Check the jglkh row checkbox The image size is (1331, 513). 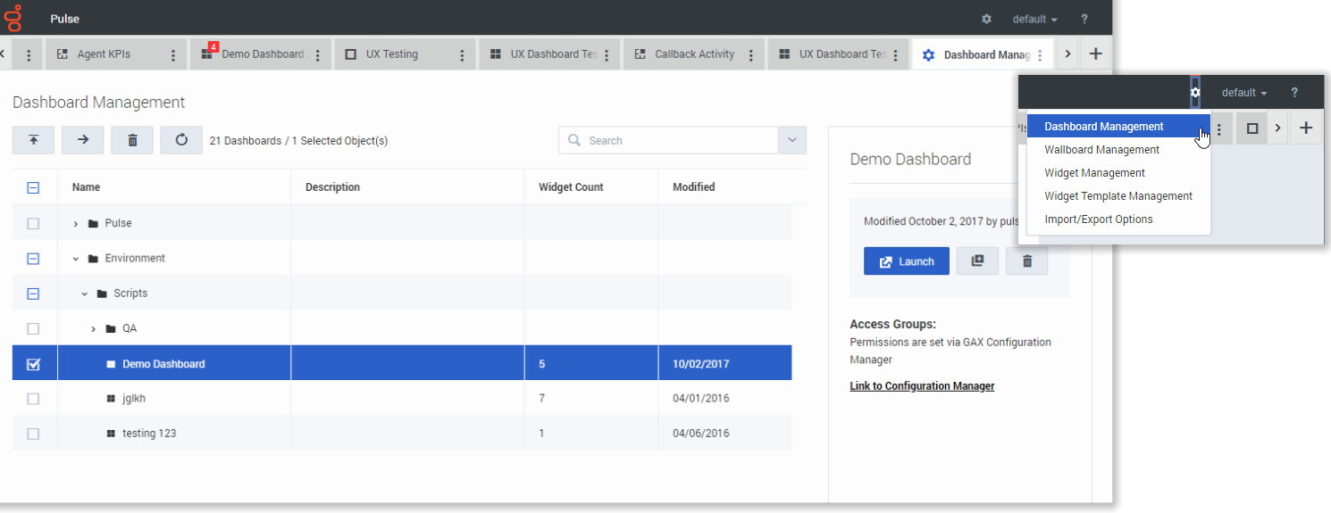coord(33,399)
